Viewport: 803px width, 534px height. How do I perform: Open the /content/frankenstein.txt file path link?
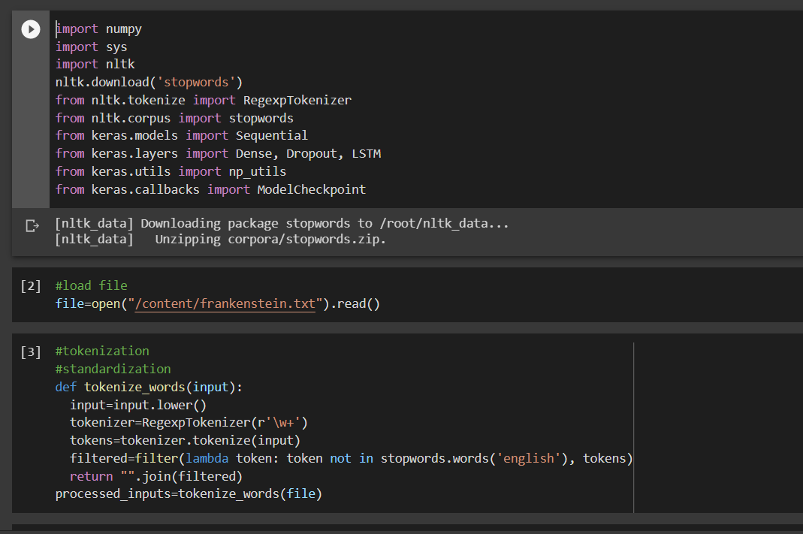point(225,303)
